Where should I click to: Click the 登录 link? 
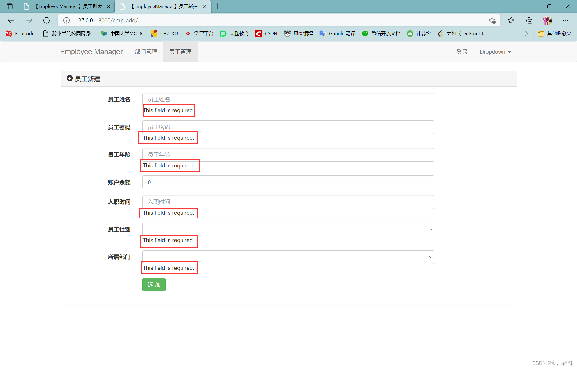click(462, 52)
